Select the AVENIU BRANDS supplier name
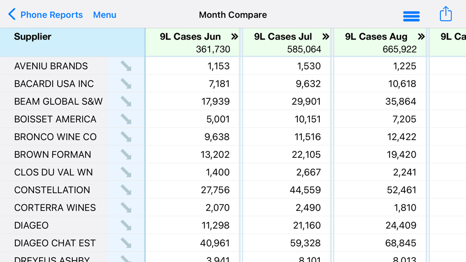Screen dimensions: 466x262 (x=51, y=66)
